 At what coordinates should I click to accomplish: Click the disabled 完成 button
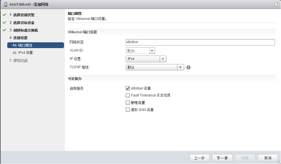[x=245, y=158]
